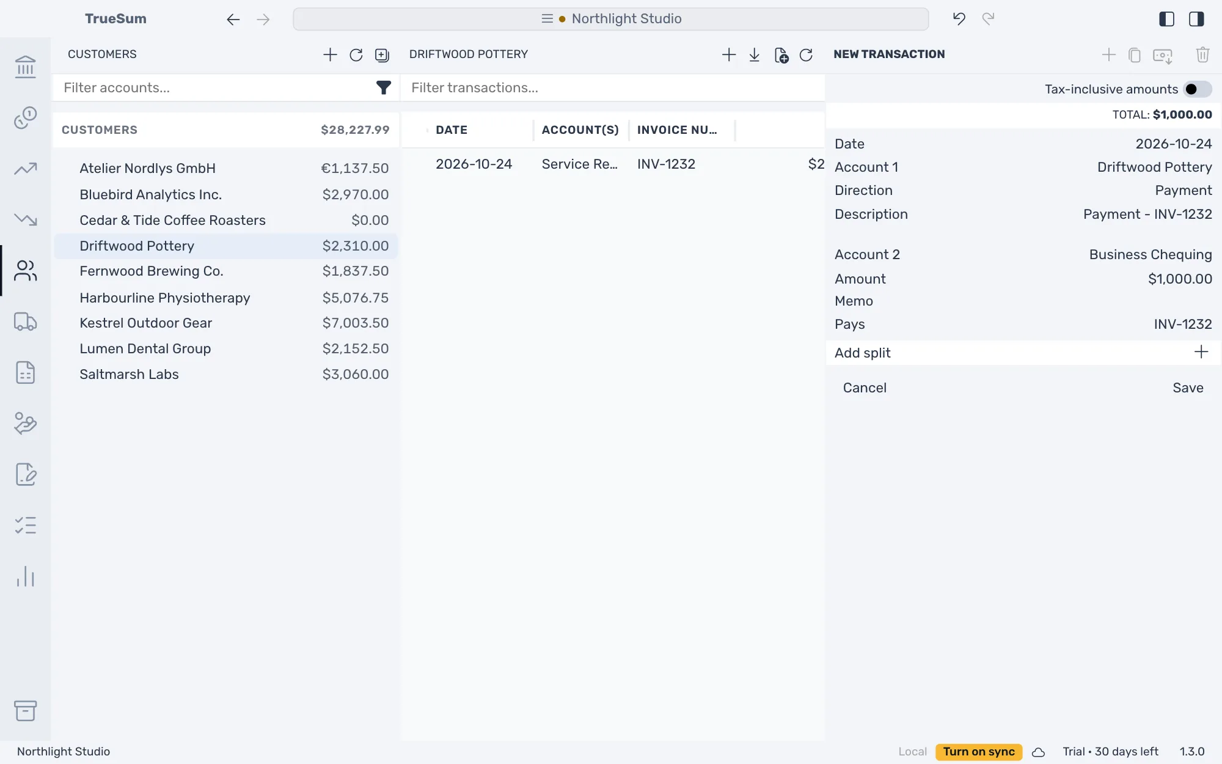The image size is (1222, 764).
Task: Refresh the Driftwood Pottery transactions
Action: coord(807,54)
